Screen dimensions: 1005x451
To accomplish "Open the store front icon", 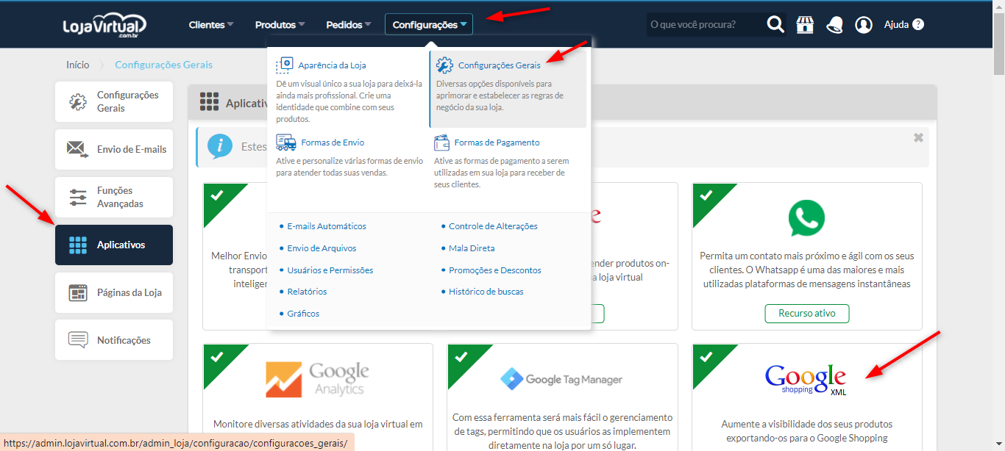I will [805, 25].
